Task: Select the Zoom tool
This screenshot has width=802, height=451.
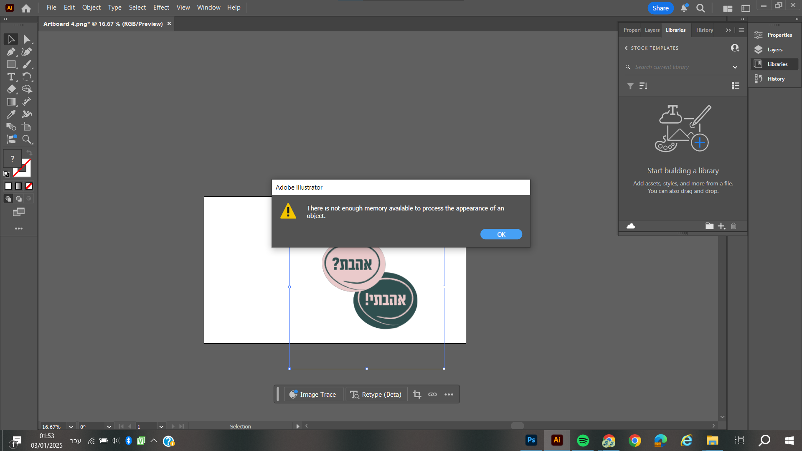Action: click(x=27, y=139)
